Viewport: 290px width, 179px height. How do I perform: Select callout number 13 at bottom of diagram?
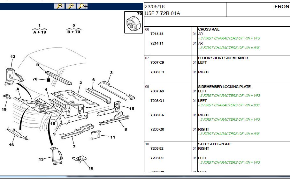point(41,159)
